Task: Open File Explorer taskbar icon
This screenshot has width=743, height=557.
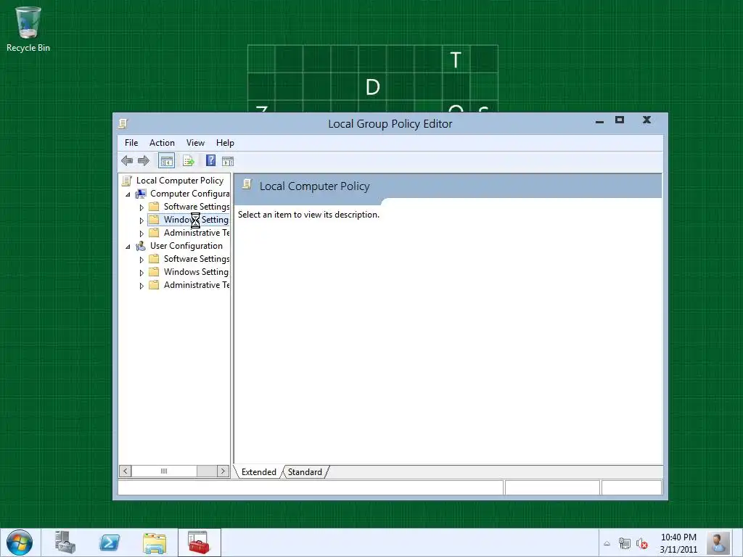Action: (155, 543)
